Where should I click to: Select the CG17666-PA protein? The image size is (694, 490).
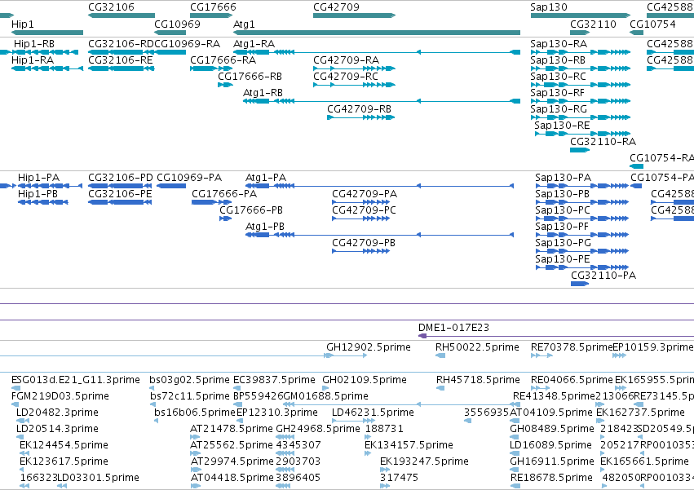click(211, 202)
